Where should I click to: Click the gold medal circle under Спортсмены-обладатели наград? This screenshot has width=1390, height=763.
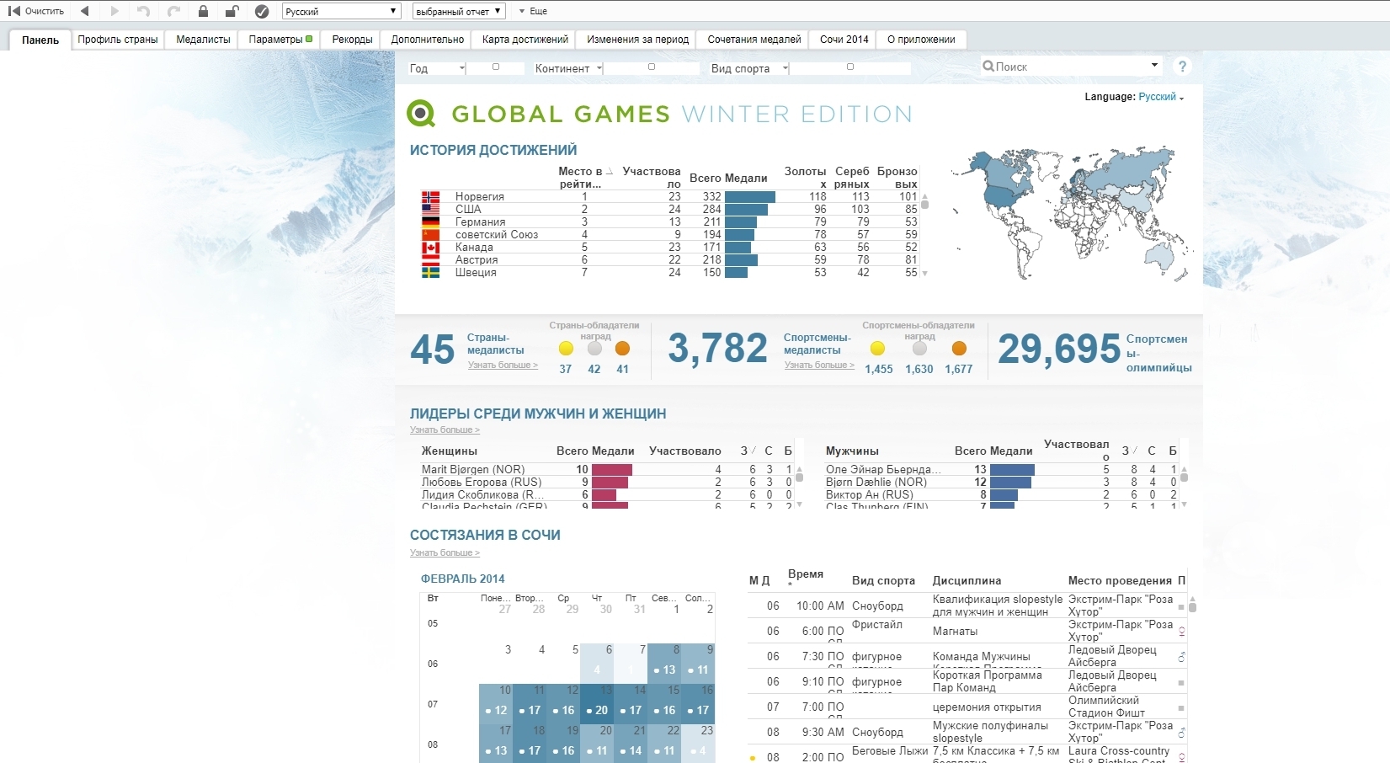click(x=877, y=349)
